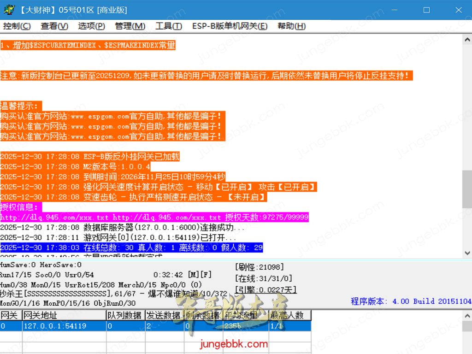This screenshot has width=472, height=354.
Task: Open the ESP-B版单机网关(E) menu
Action: (x=230, y=26)
